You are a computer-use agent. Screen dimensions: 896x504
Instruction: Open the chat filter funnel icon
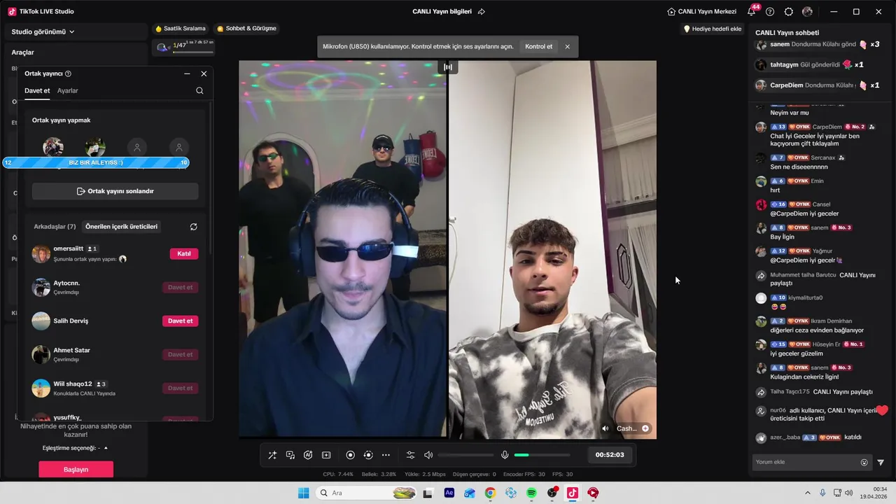(881, 462)
